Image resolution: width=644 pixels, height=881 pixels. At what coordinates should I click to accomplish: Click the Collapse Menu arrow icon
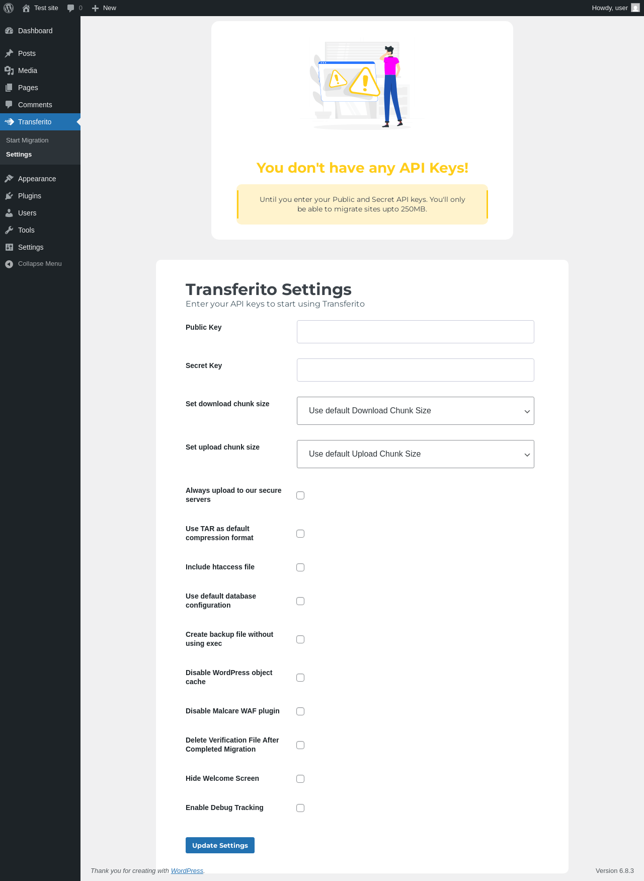click(9, 264)
